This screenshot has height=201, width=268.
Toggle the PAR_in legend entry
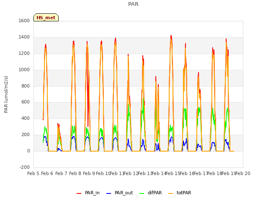pyautogui.click(x=88, y=193)
